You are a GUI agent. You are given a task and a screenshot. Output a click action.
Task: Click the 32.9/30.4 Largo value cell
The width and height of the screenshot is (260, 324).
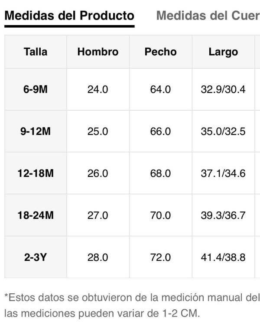tap(223, 89)
